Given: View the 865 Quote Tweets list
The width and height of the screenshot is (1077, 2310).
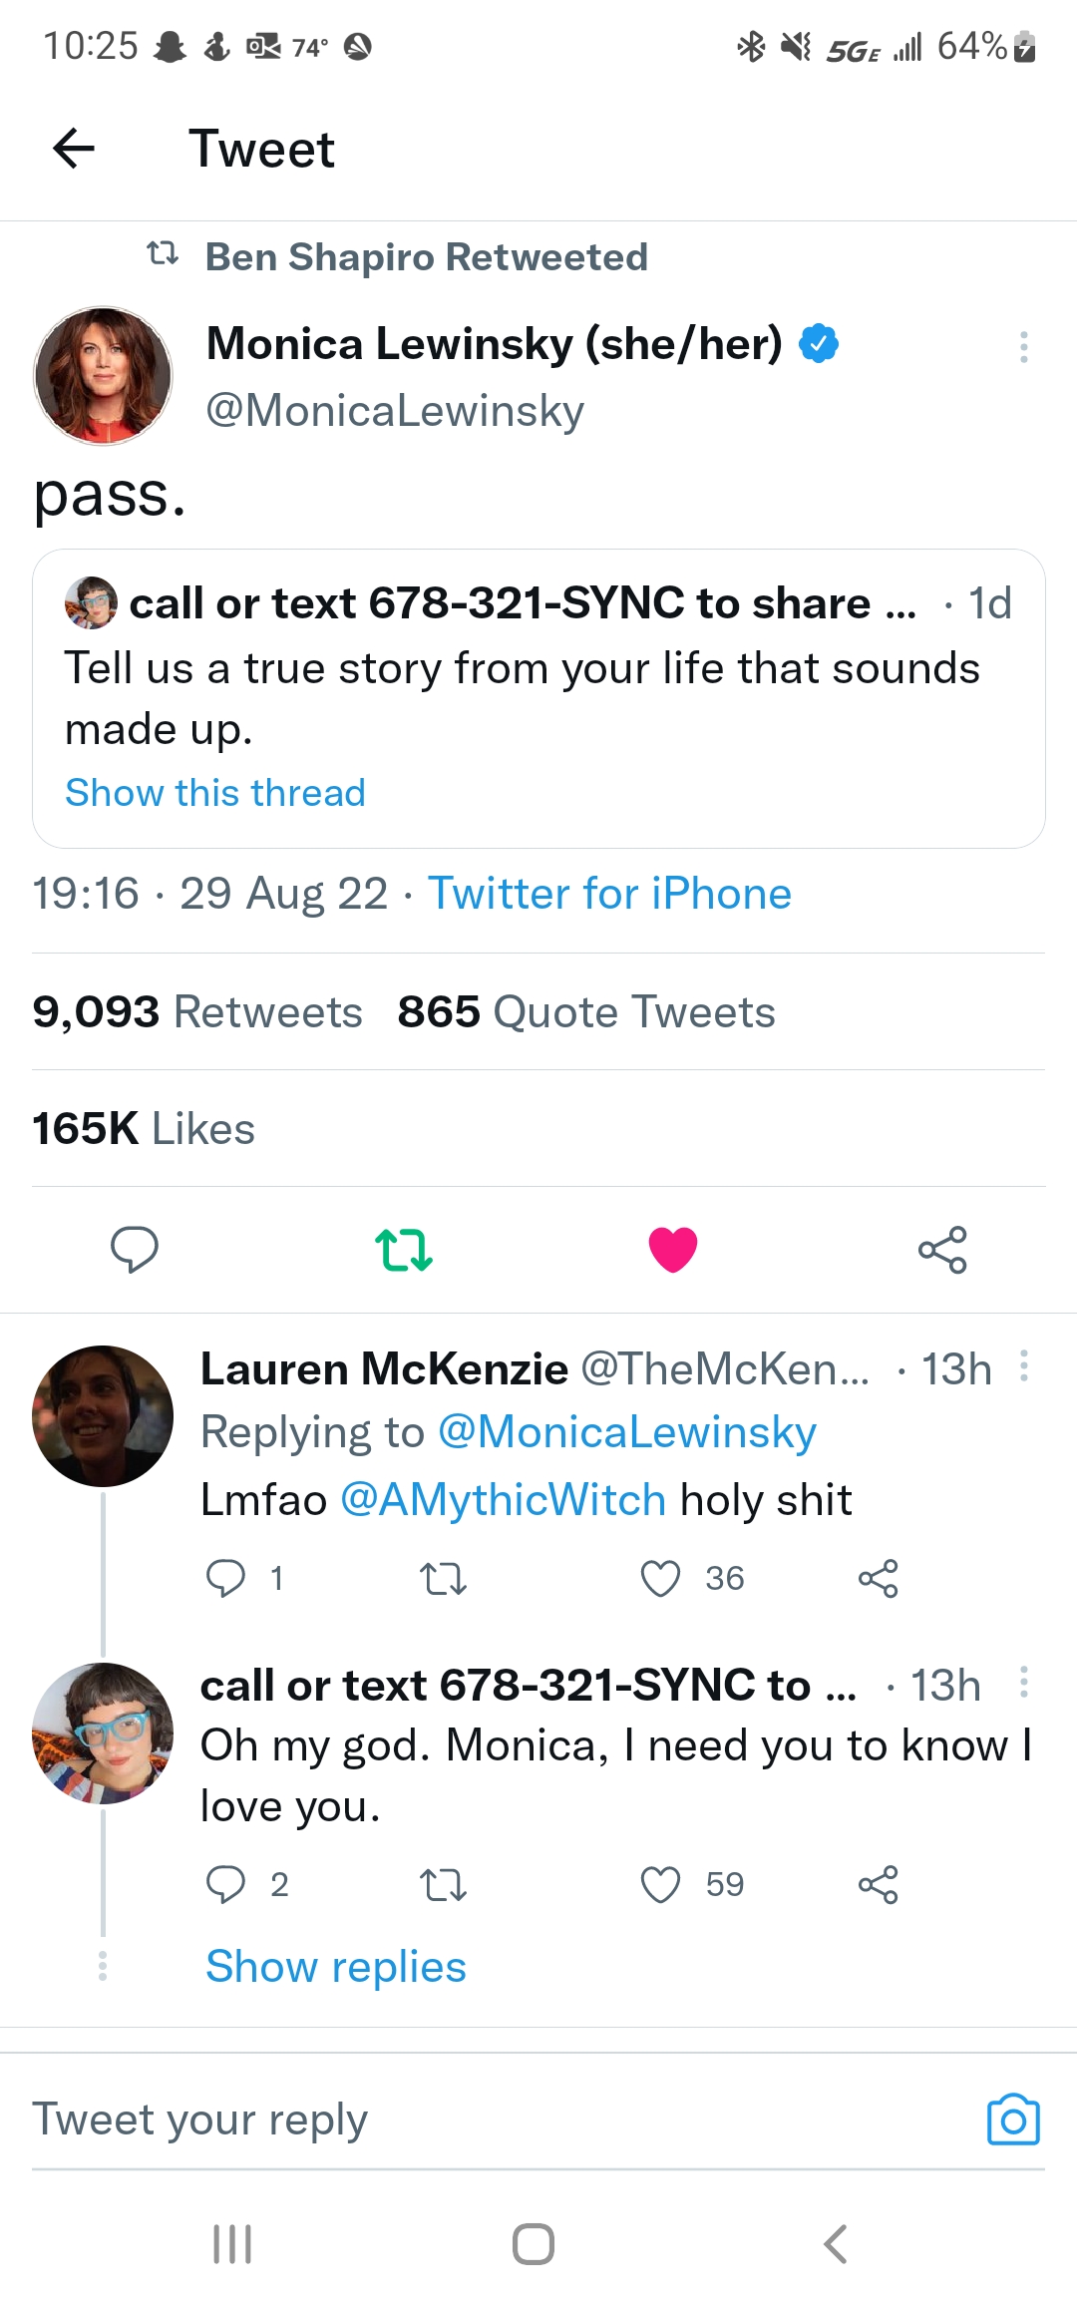Looking at the screenshot, I should coord(585,1011).
